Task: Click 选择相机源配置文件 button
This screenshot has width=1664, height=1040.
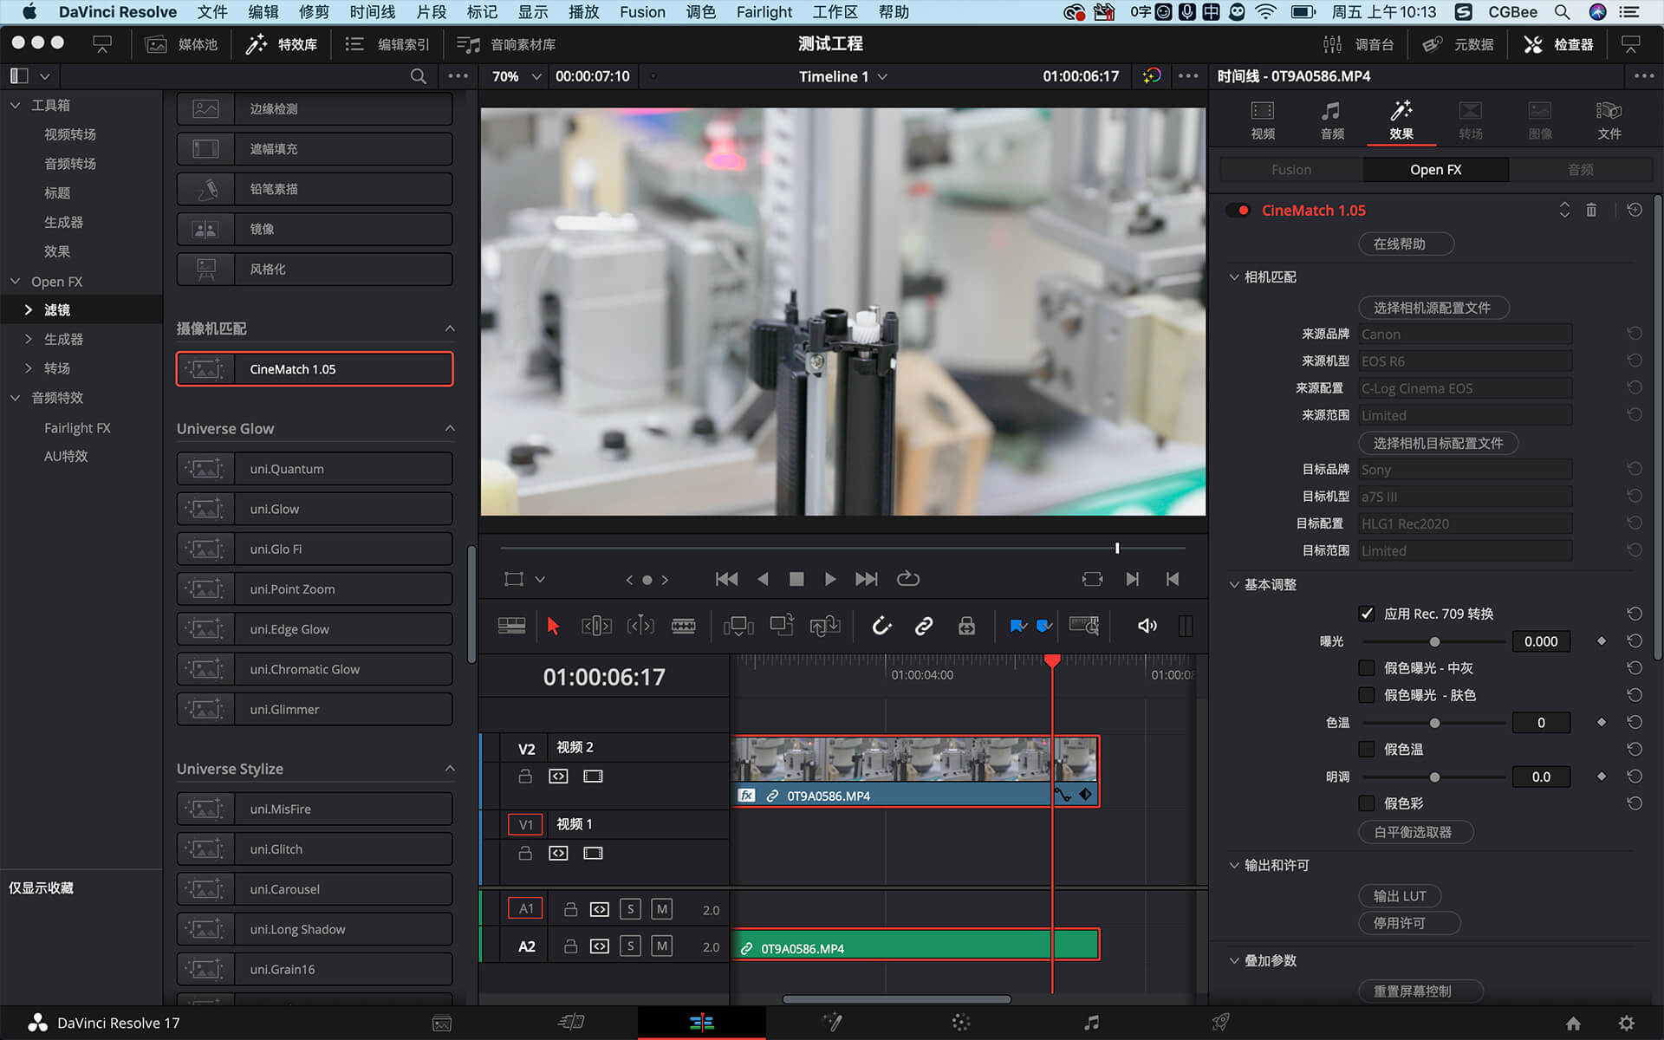Action: 1433,308
